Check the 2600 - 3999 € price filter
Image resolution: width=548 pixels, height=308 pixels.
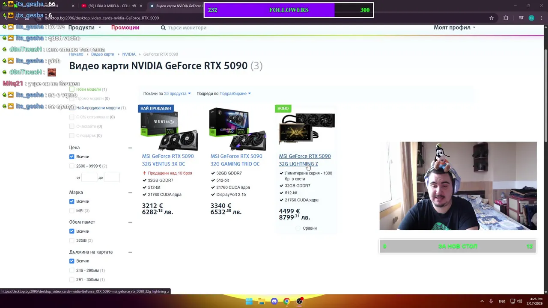coord(71,166)
